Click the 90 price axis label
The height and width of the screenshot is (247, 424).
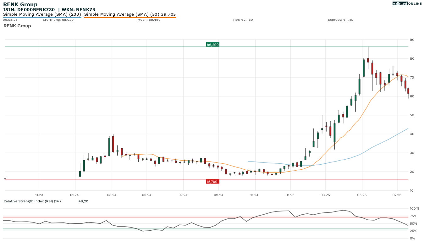point(412,40)
